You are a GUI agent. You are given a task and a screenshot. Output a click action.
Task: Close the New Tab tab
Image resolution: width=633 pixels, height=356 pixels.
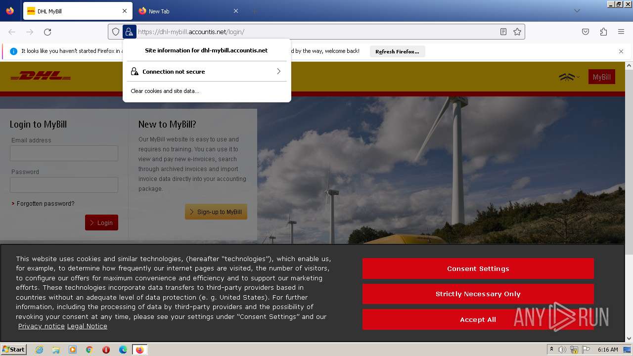(x=236, y=11)
